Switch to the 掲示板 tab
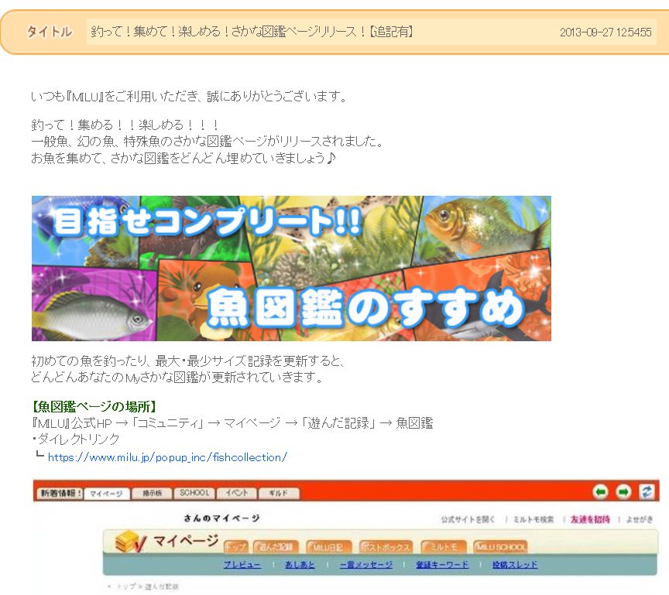 pos(152,493)
